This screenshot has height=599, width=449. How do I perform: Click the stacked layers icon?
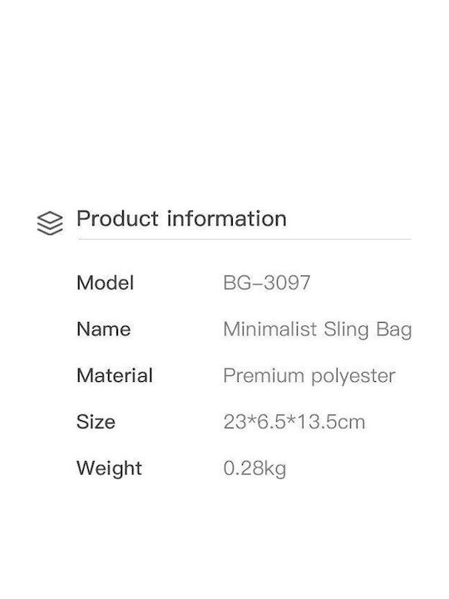pyautogui.click(x=50, y=223)
